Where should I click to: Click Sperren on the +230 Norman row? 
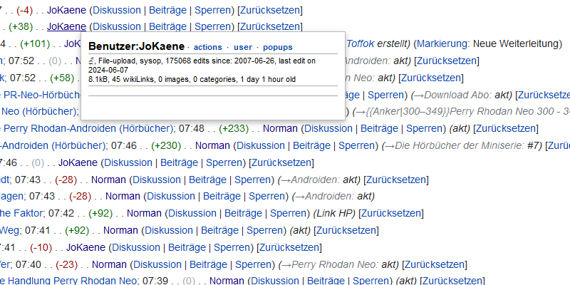click(x=356, y=145)
